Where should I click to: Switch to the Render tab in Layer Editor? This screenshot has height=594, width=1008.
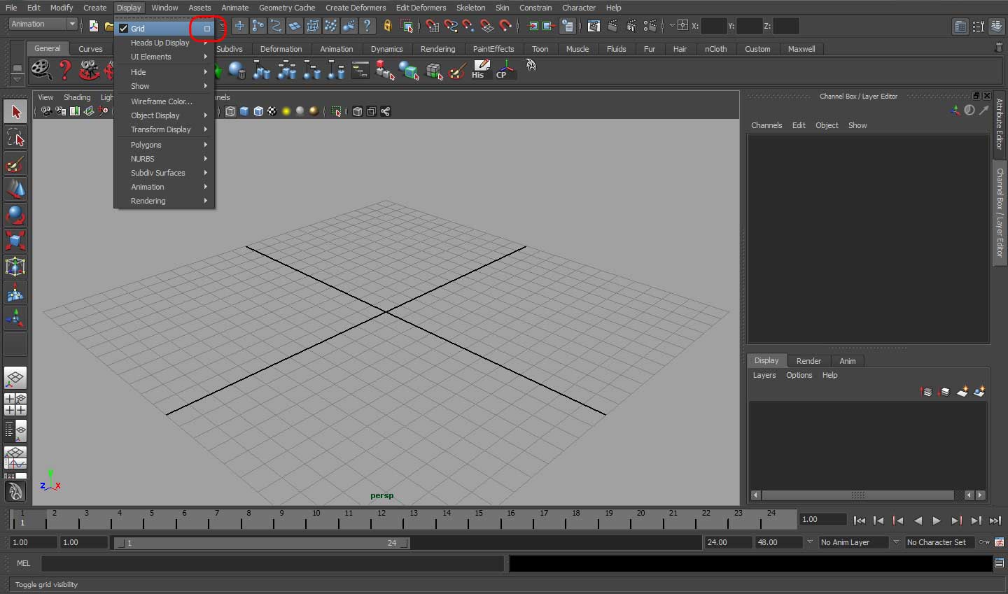coord(808,360)
